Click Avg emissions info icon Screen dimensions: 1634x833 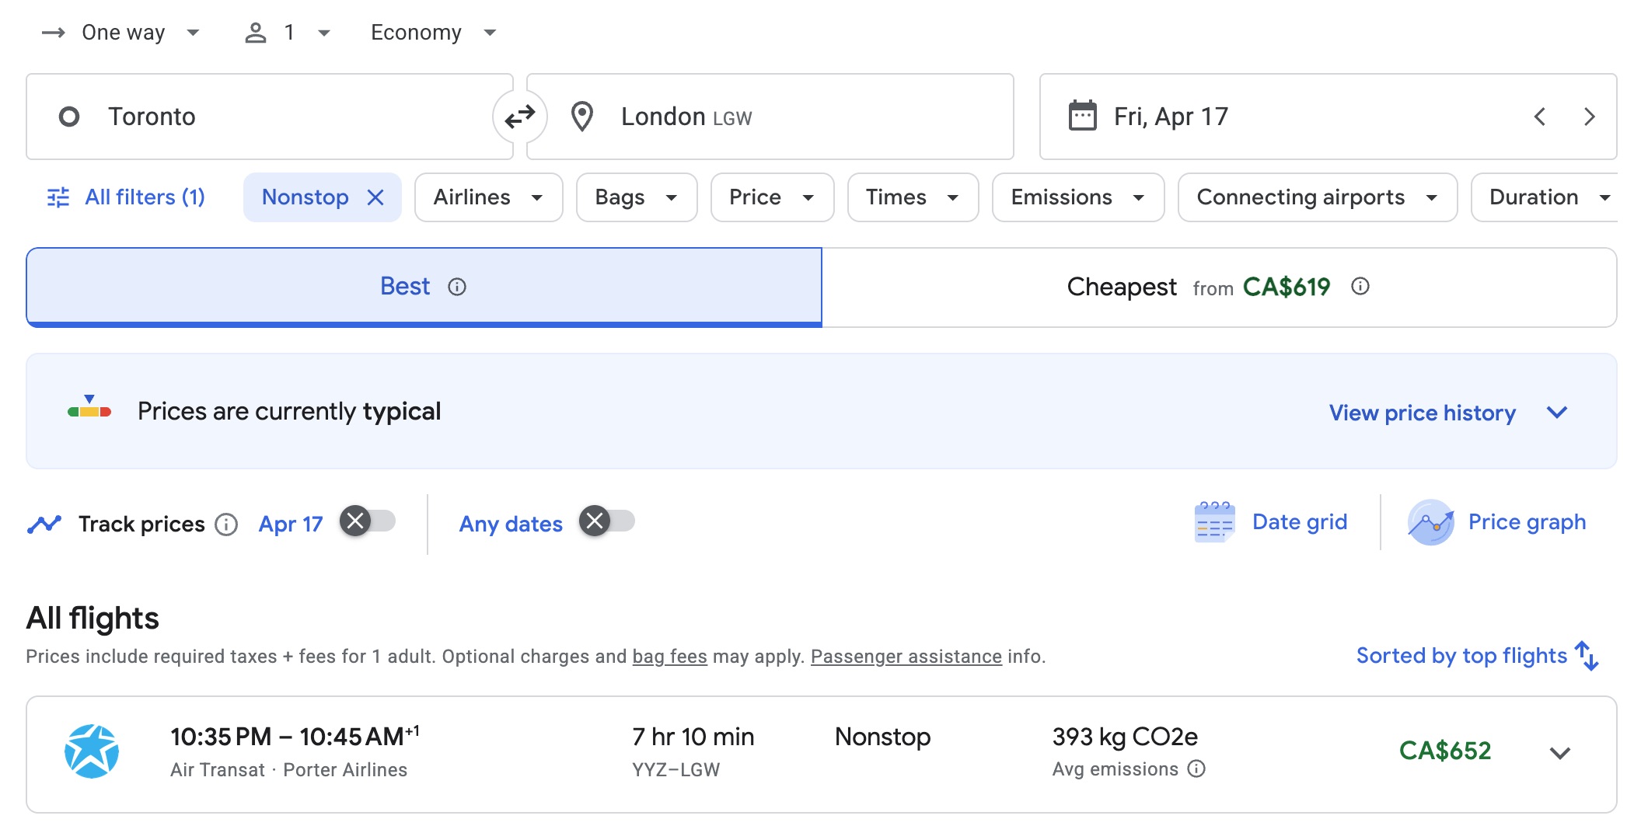1196,769
